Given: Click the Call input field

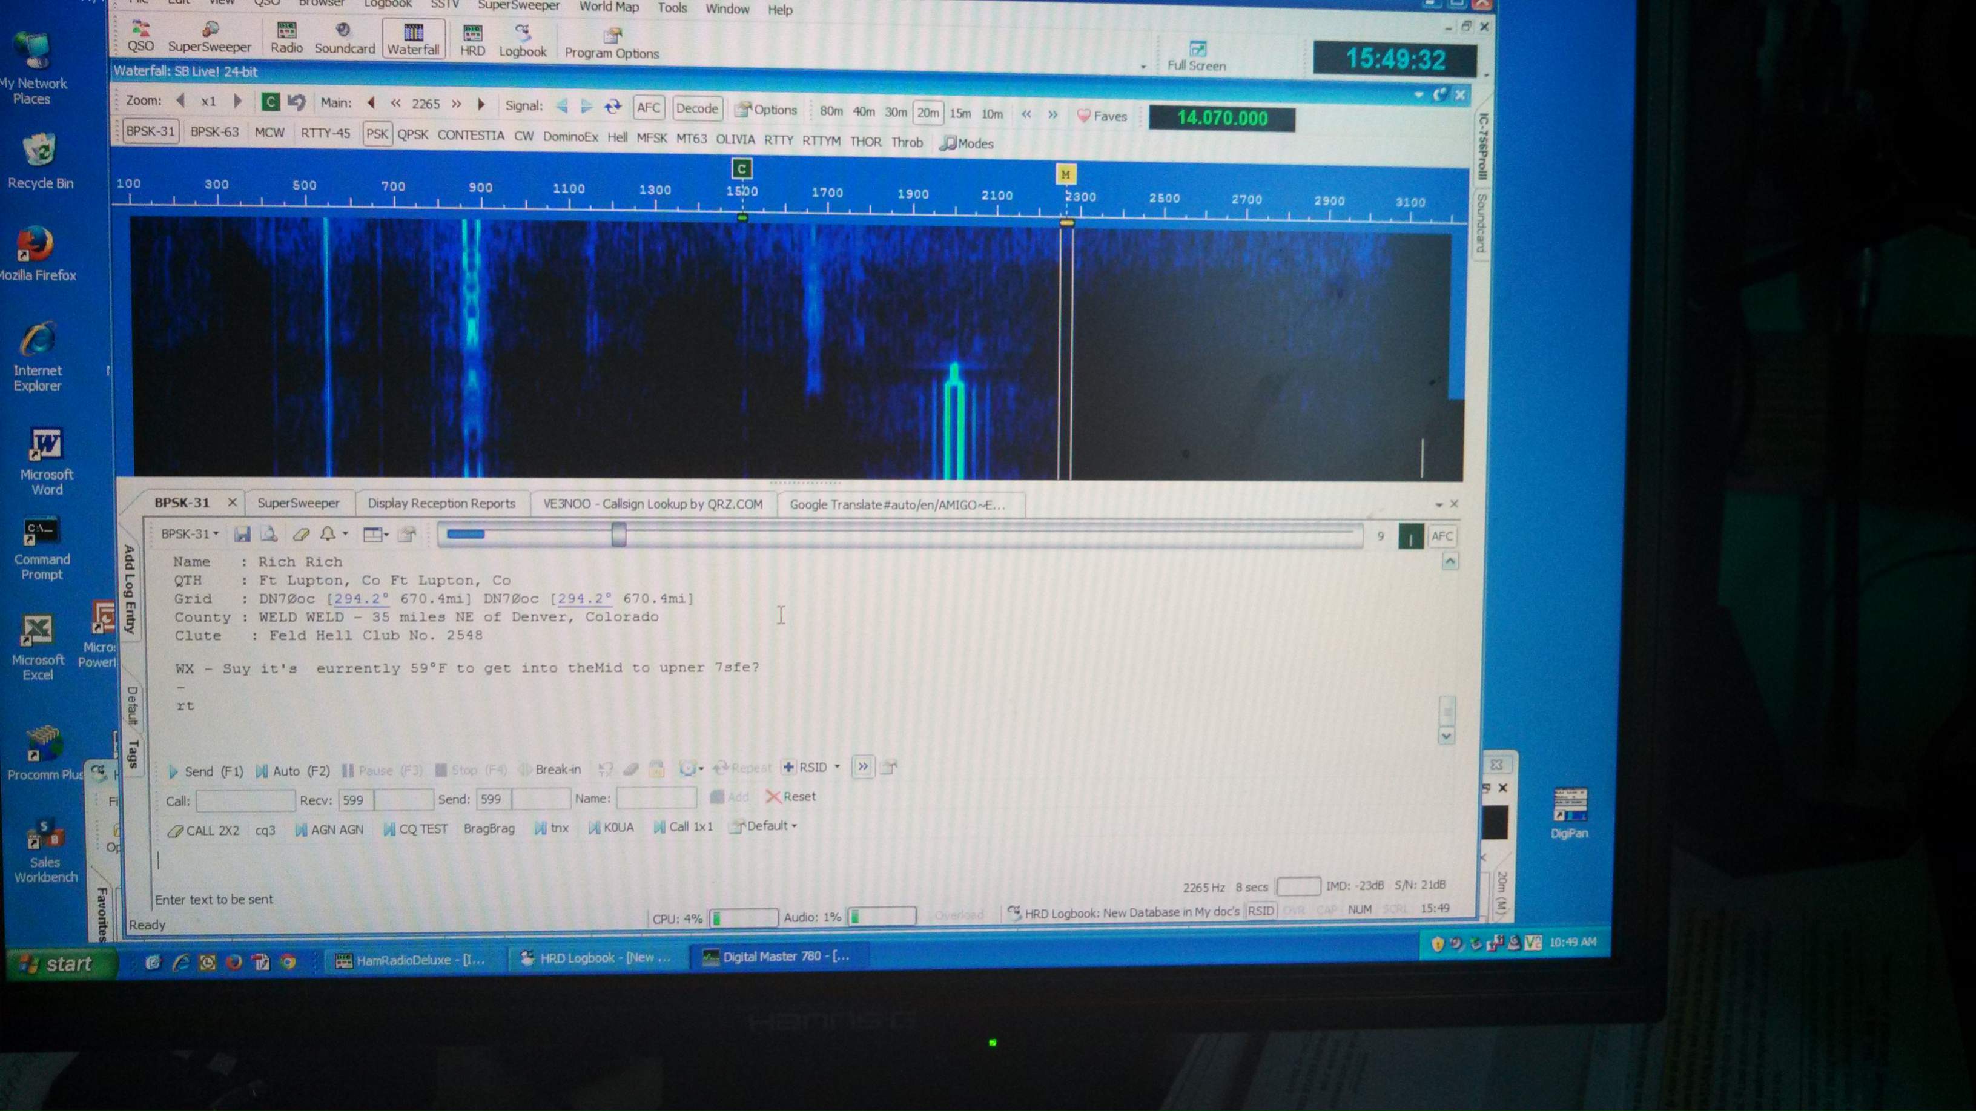Looking at the screenshot, I should 245,800.
